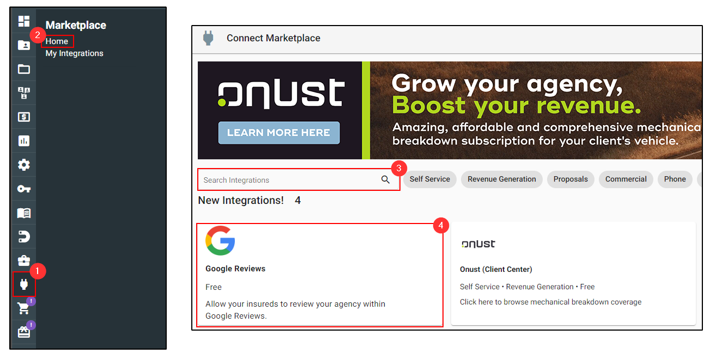Focus the Search Integrations field
710x354 pixels.
click(299, 180)
